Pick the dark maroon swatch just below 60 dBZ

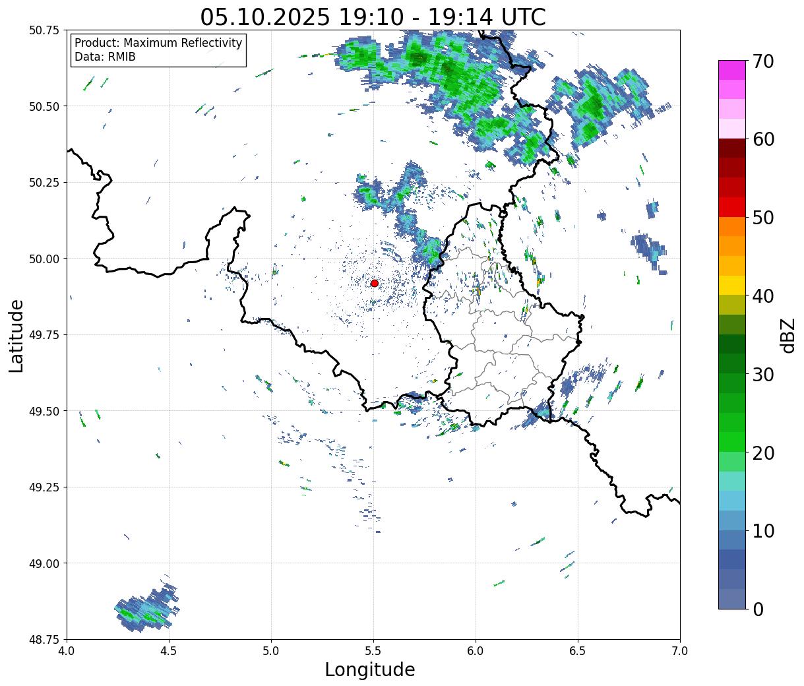(732, 148)
